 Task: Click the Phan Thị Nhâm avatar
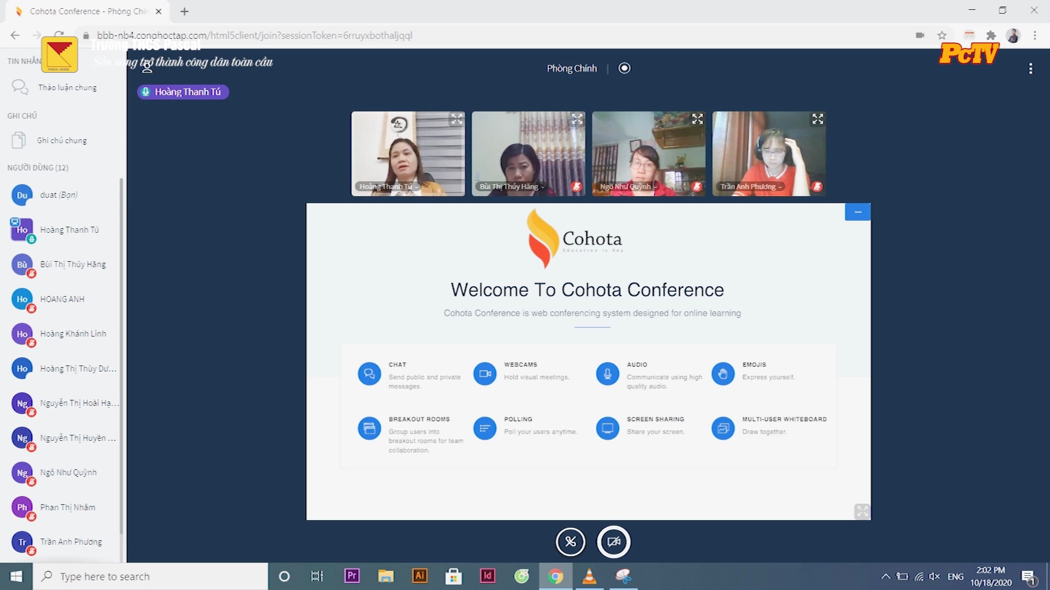click(22, 507)
